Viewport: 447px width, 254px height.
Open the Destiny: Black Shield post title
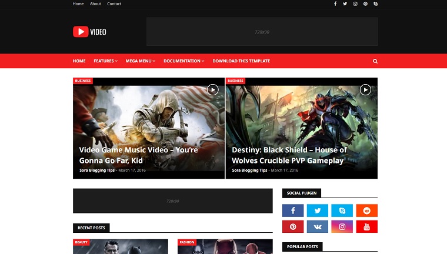pyautogui.click(x=289, y=155)
